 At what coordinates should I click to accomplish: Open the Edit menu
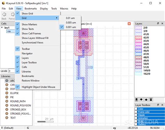[11, 9]
